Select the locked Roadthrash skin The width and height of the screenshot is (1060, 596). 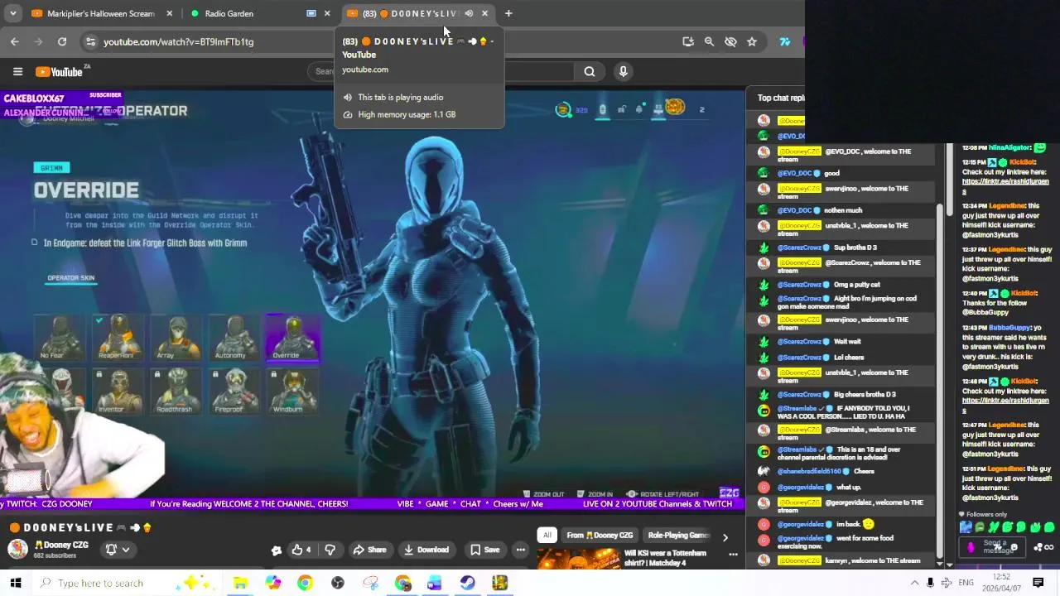coord(176,392)
